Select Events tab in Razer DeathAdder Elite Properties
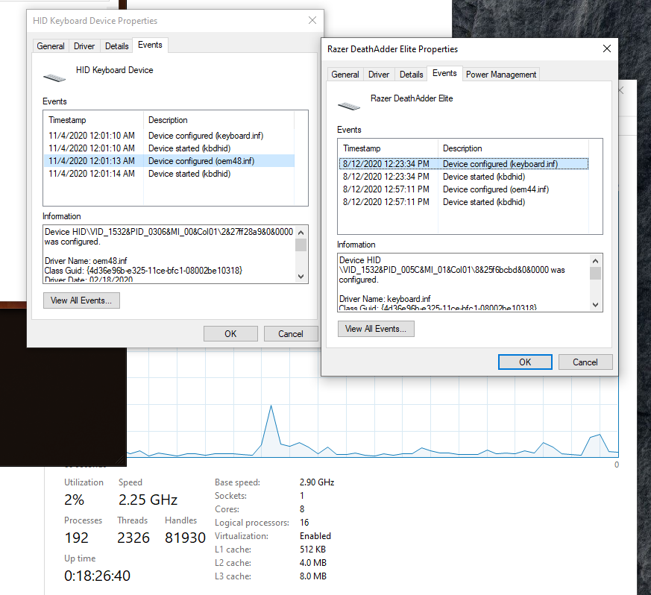Image resolution: width=651 pixels, height=595 pixels. click(444, 73)
